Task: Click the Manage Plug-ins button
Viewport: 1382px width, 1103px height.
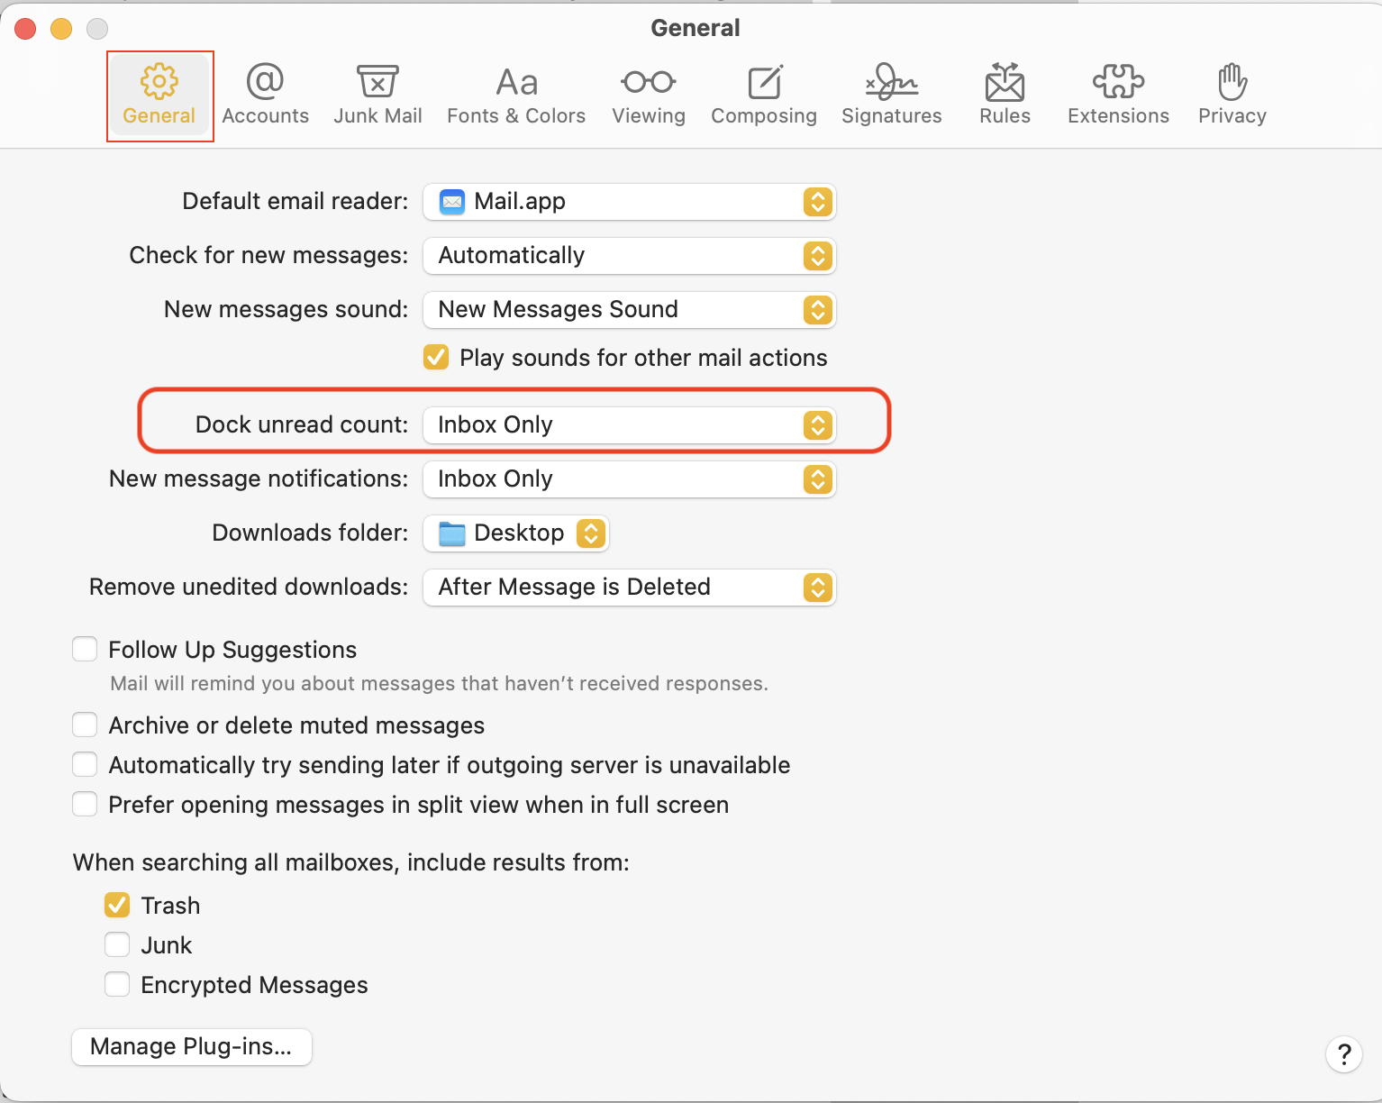Action: [191, 1046]
